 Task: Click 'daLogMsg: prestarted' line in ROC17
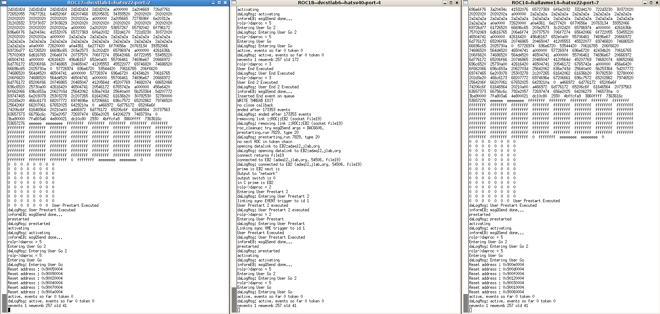pos(29,224)
